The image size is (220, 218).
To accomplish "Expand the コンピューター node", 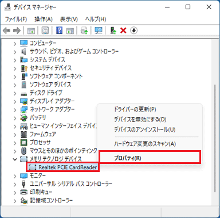I will tap(15, 44).
